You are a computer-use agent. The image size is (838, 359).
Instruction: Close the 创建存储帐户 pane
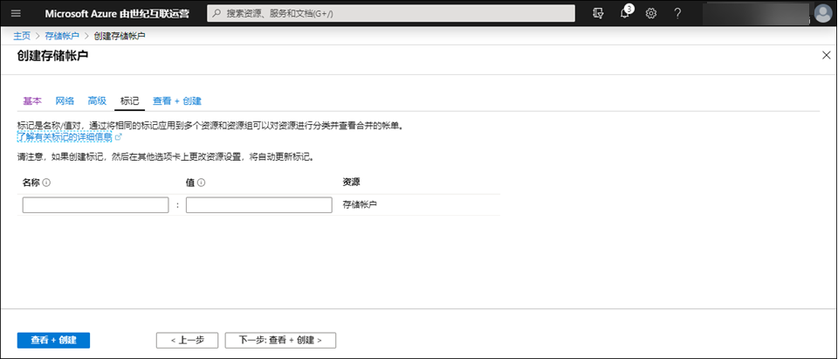tap(827, 55)
